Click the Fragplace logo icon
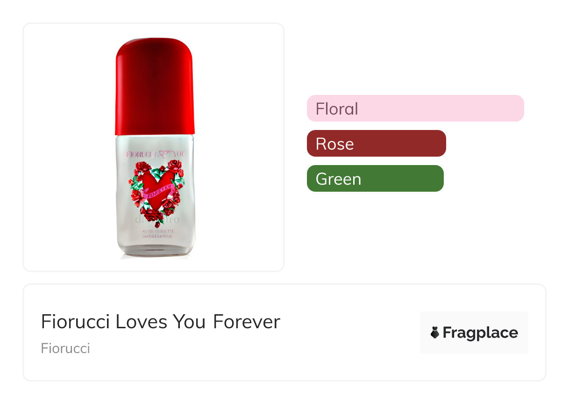Image resolution: width=569 pixels, height=404 pixels. 435,333
